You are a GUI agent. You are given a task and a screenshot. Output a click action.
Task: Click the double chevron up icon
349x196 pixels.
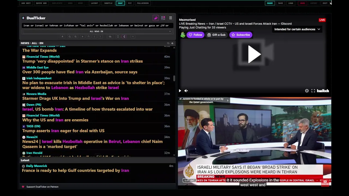tap(88, 36)
